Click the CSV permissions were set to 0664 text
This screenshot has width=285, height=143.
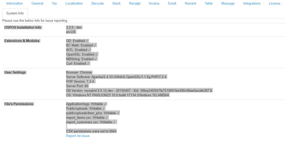[91, 131]
